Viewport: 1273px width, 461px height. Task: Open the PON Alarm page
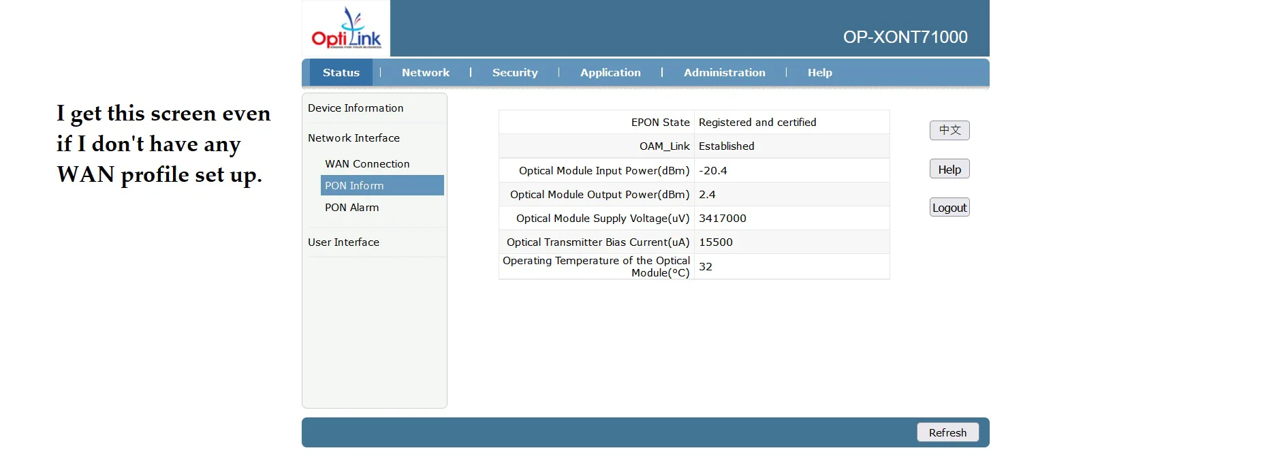[351, 208]
